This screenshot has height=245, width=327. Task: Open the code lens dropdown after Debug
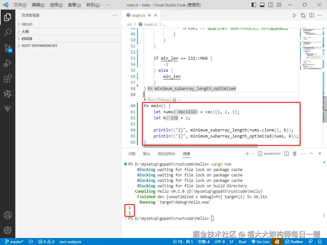179,100
